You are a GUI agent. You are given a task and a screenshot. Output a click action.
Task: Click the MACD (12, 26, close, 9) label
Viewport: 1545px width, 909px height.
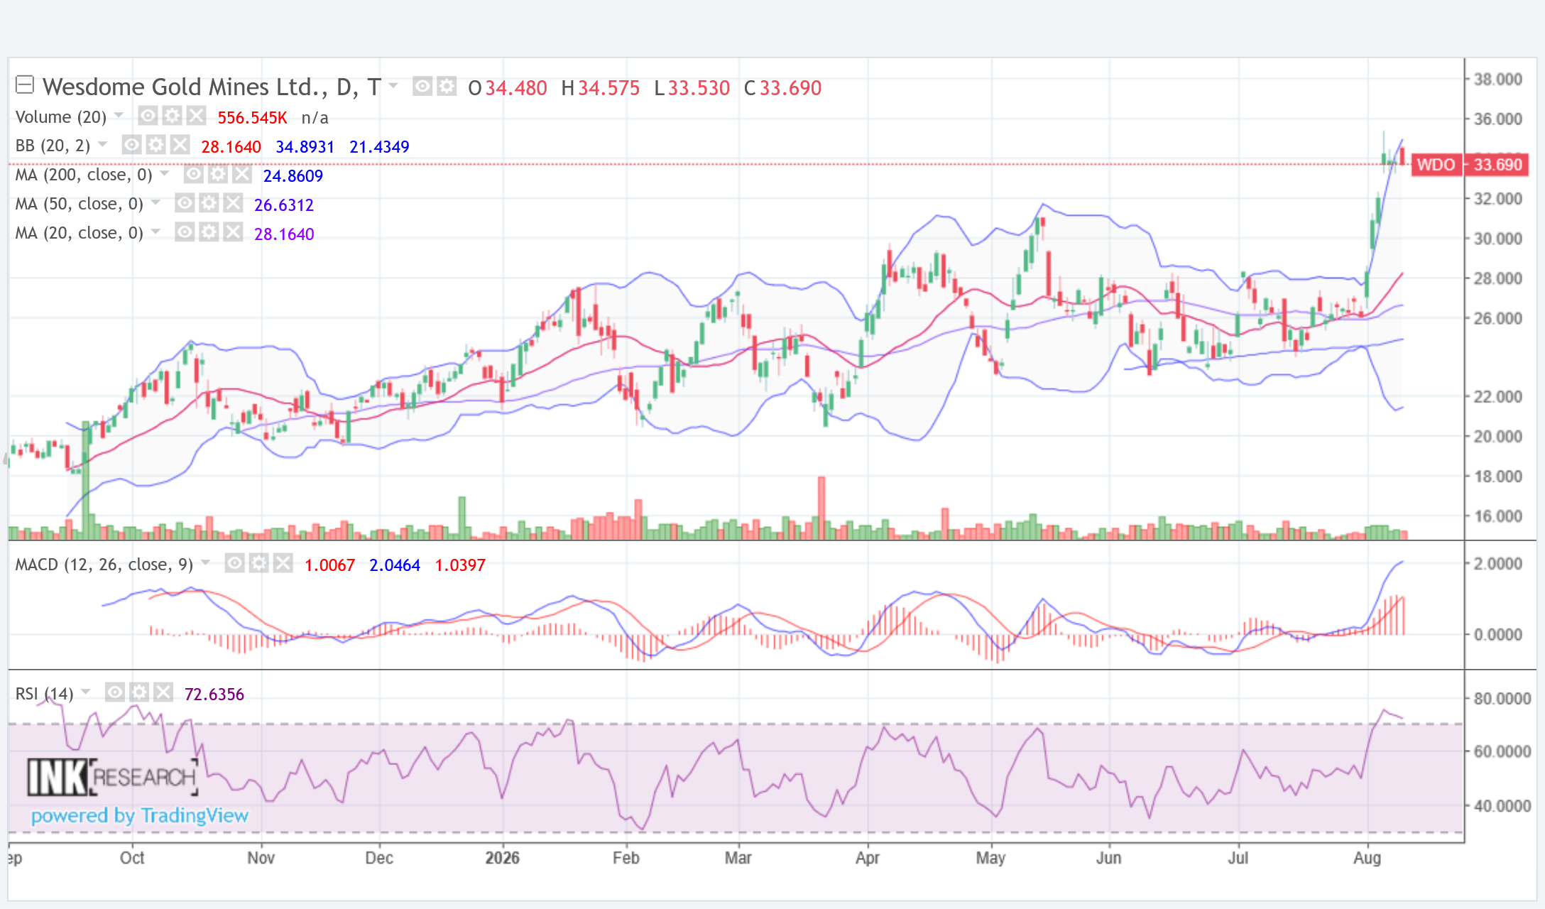tap(104, 565)
